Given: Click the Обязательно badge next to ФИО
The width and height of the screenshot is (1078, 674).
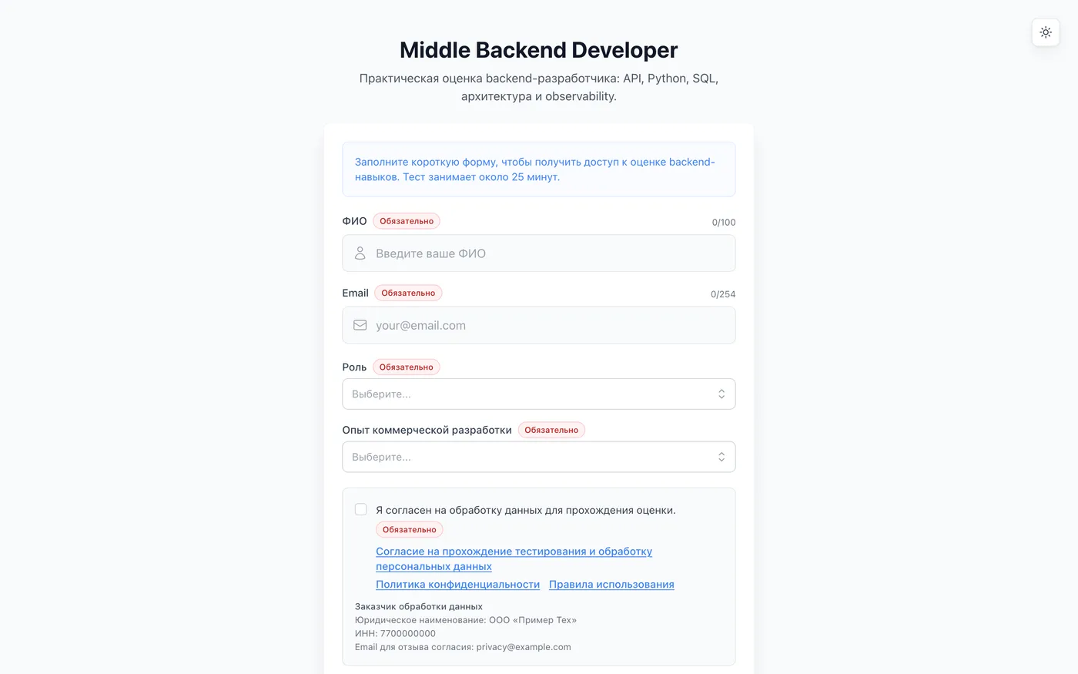Looking at the screenshot, I should tap(407, 221).
